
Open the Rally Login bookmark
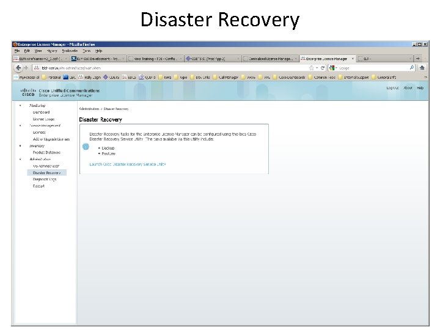click(89, 77)
